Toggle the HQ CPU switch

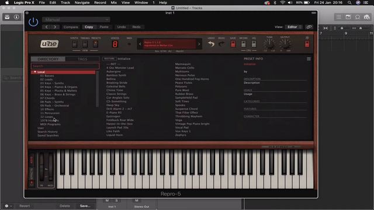[254, 44]
